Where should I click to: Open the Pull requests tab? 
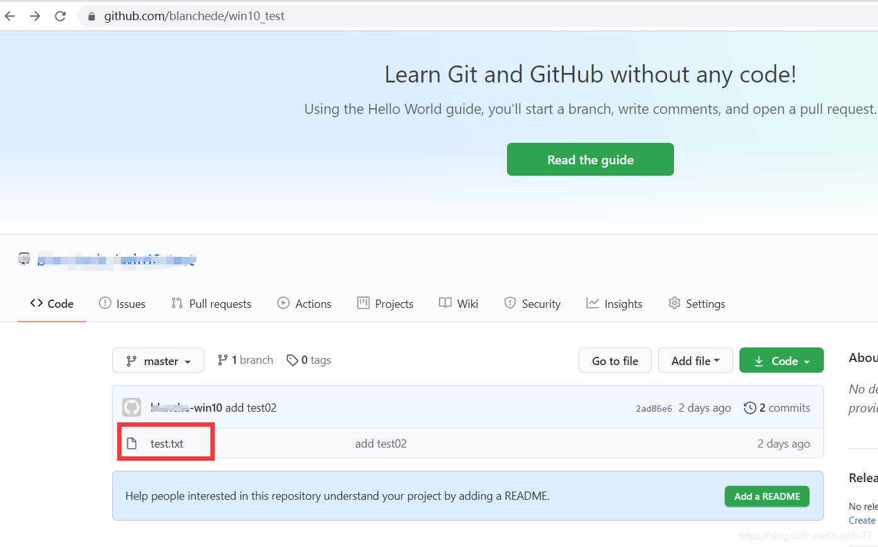pyautogui.click(x=211, y=303)
